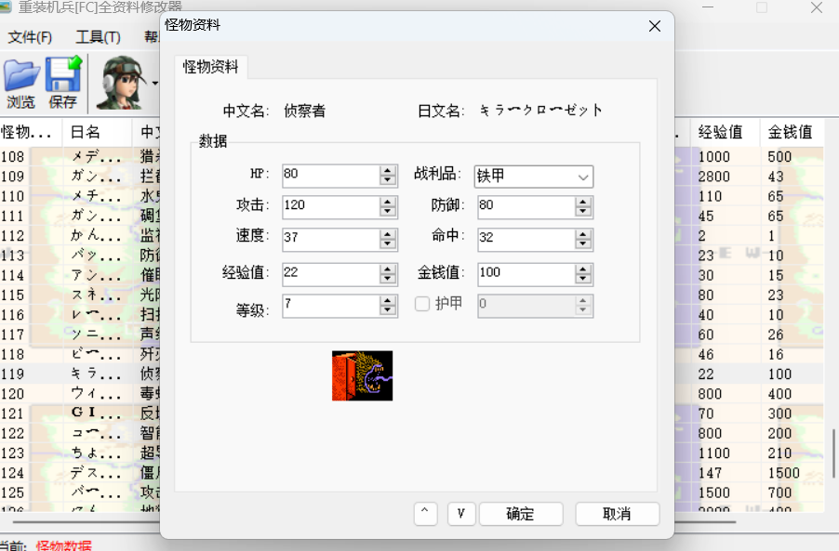Increase 命中 value with the spinner control
Viewport: 839px width, 551px height.
[583, 235]
